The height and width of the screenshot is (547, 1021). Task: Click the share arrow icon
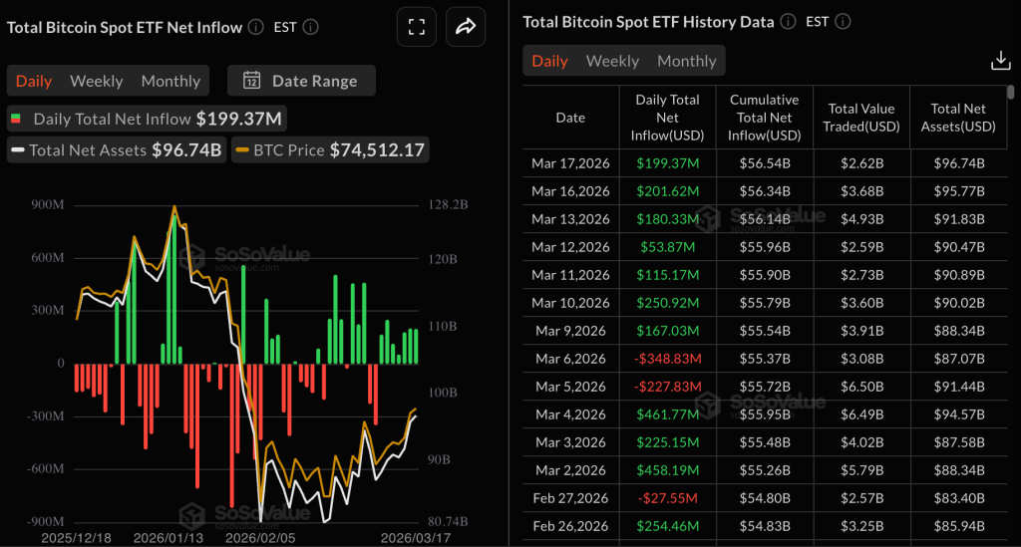465,27
